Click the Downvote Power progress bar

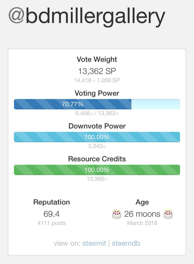pos(97,137)
